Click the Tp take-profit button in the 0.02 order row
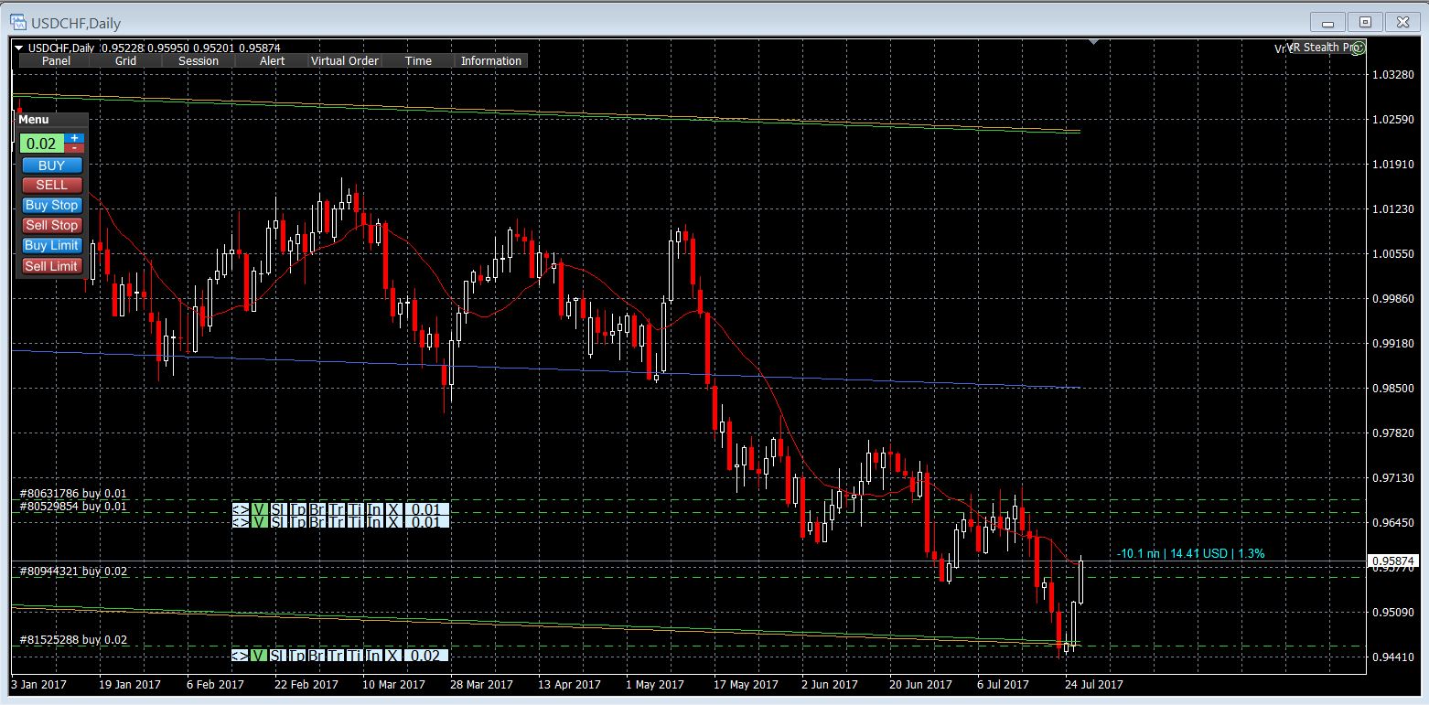 [298, 656]
